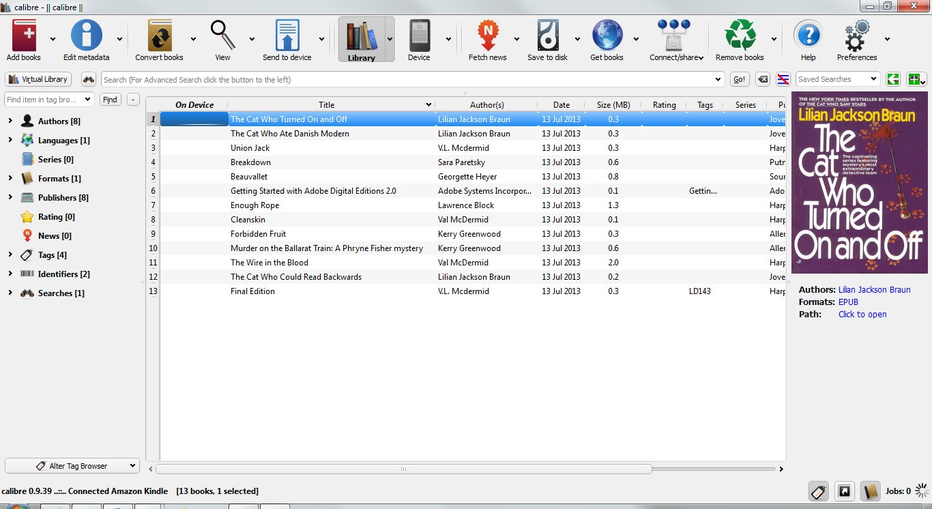
Task: Open Edit metadata from the toolbar
Action: click(x=86, y=35)
